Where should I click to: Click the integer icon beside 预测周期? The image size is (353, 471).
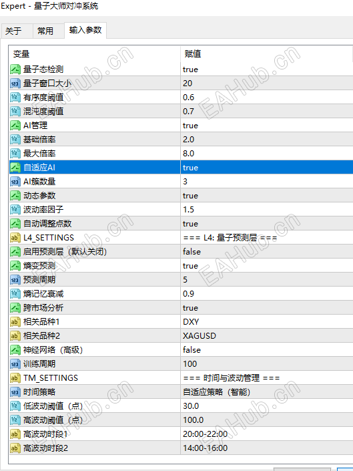coord(15,280)
